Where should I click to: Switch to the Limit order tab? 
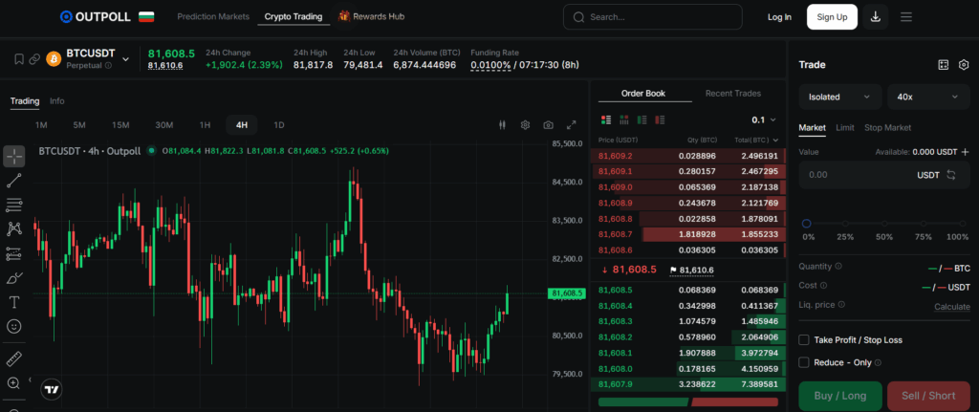[x=845, y=127]
